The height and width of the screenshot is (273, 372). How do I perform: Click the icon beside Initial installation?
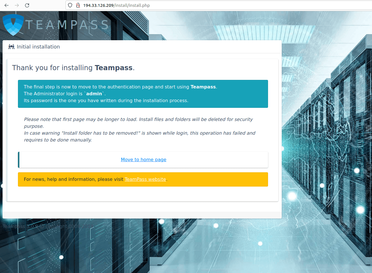tap(11, 47)
